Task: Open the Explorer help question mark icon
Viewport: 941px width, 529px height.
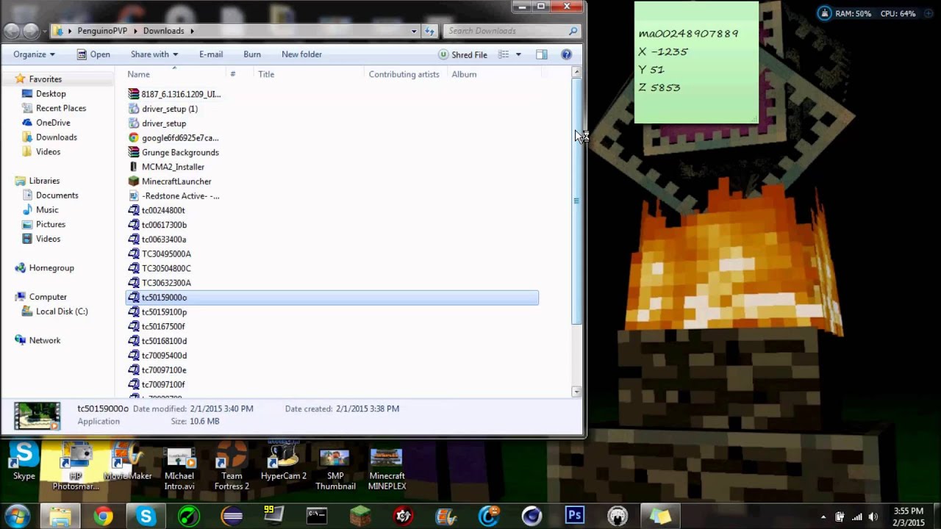Action: (x=566, y=54)
